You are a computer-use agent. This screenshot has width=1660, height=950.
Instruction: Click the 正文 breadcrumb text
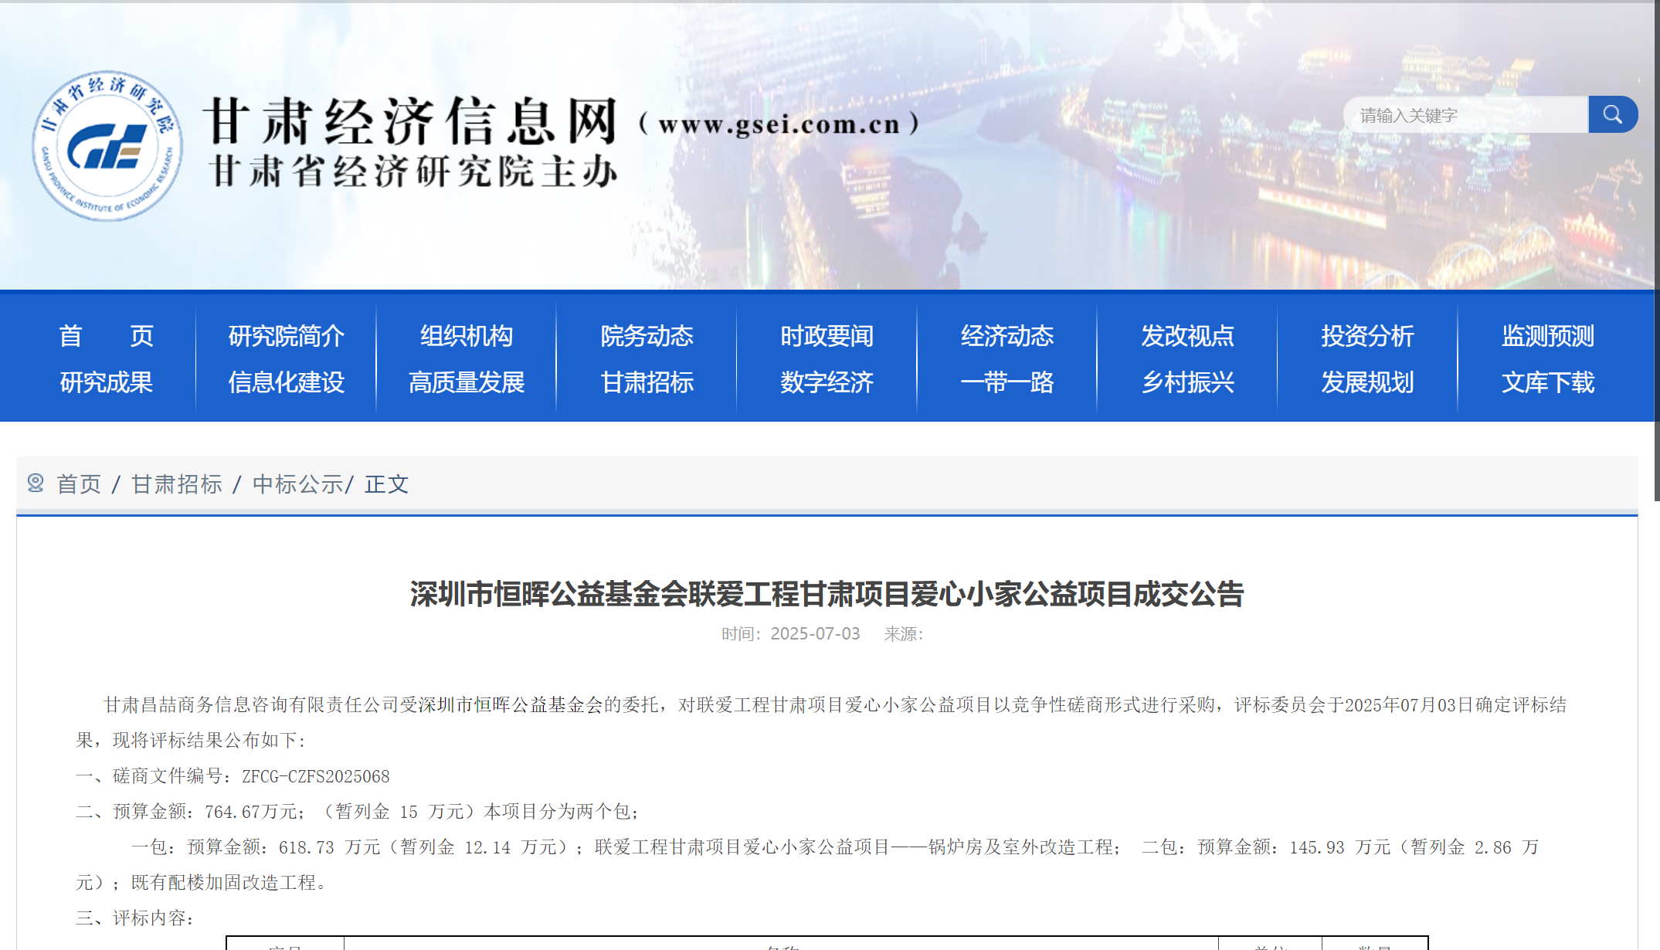point(386,484)
